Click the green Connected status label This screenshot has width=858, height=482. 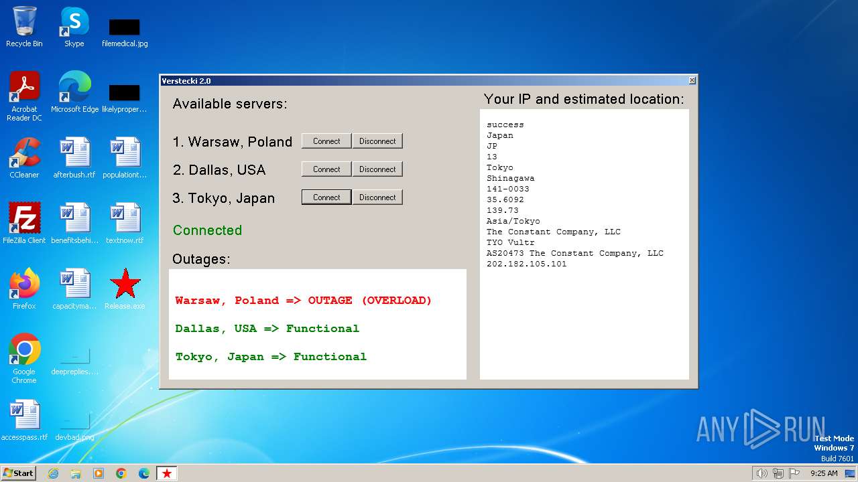click(207, 230)
